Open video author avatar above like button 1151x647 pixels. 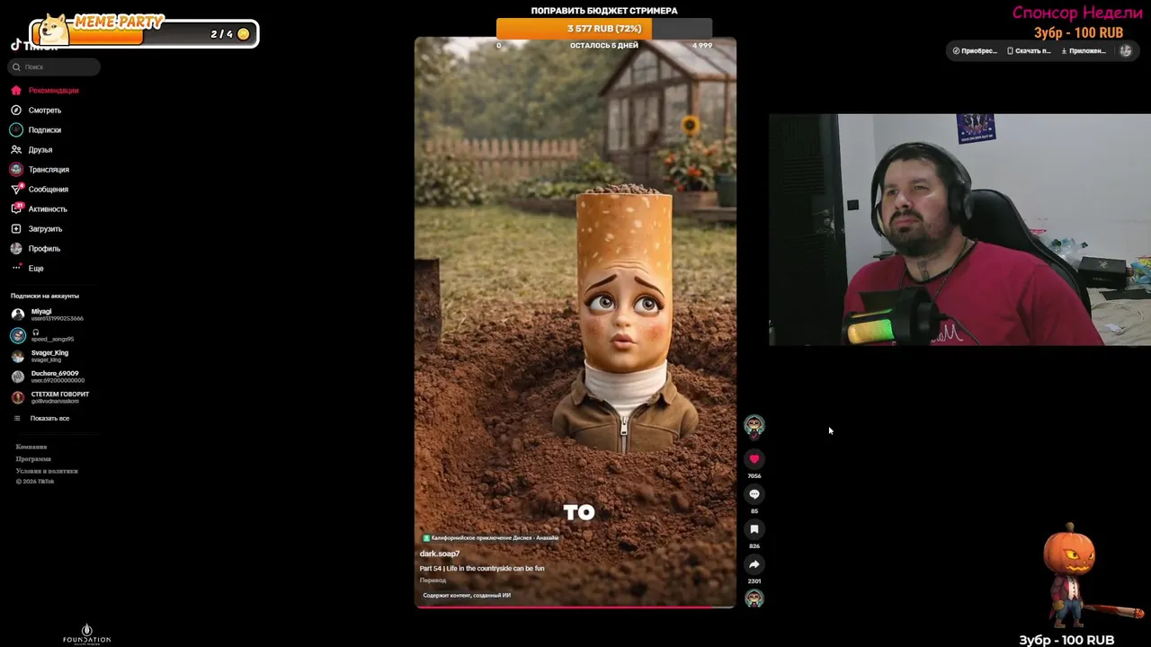coord(754,425)
